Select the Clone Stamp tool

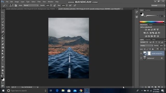click(x=3, y=38)
